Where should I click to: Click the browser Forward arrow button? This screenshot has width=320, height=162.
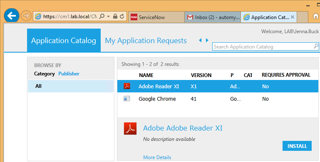click(26, 16)
